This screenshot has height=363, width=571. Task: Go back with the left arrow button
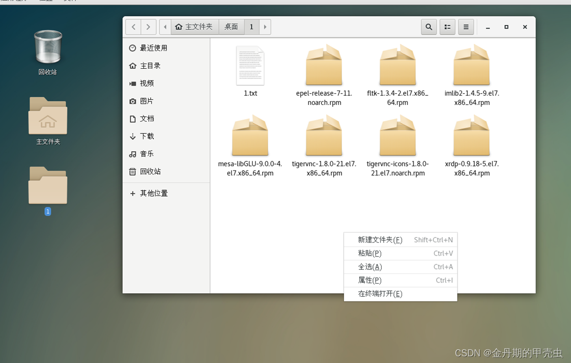[x=134, y=27]
